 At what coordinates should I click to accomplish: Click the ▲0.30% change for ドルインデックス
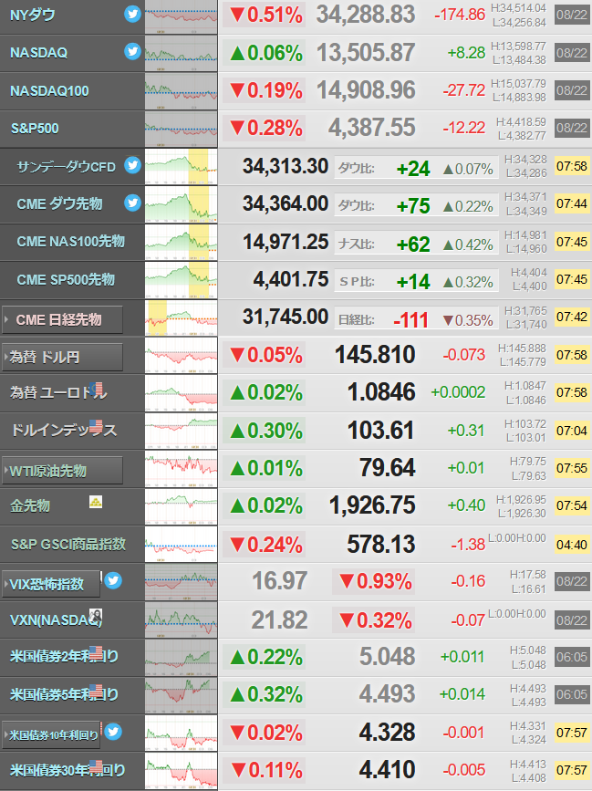[x=266, y=431]
